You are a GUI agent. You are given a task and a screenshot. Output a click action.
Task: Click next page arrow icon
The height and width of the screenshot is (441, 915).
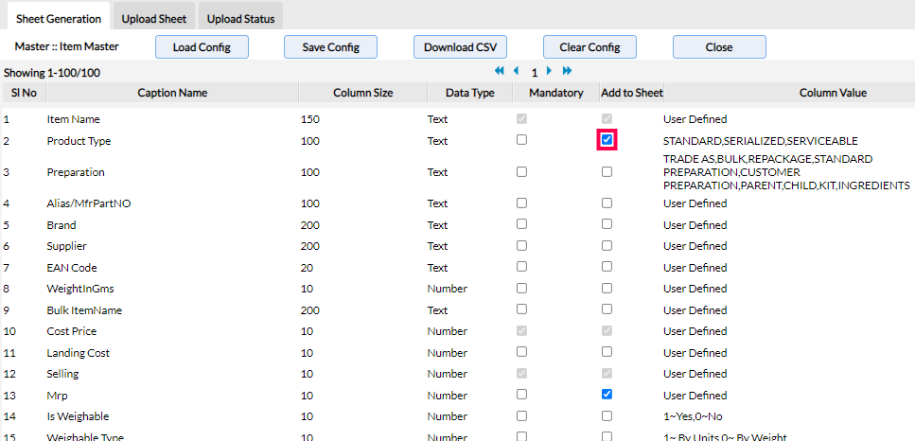tap(549, 71)
